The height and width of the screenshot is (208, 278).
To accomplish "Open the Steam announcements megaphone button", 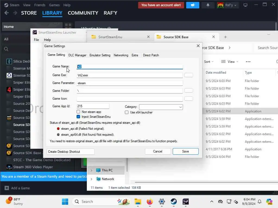I will pyautogui.click(x=192, y=5).
